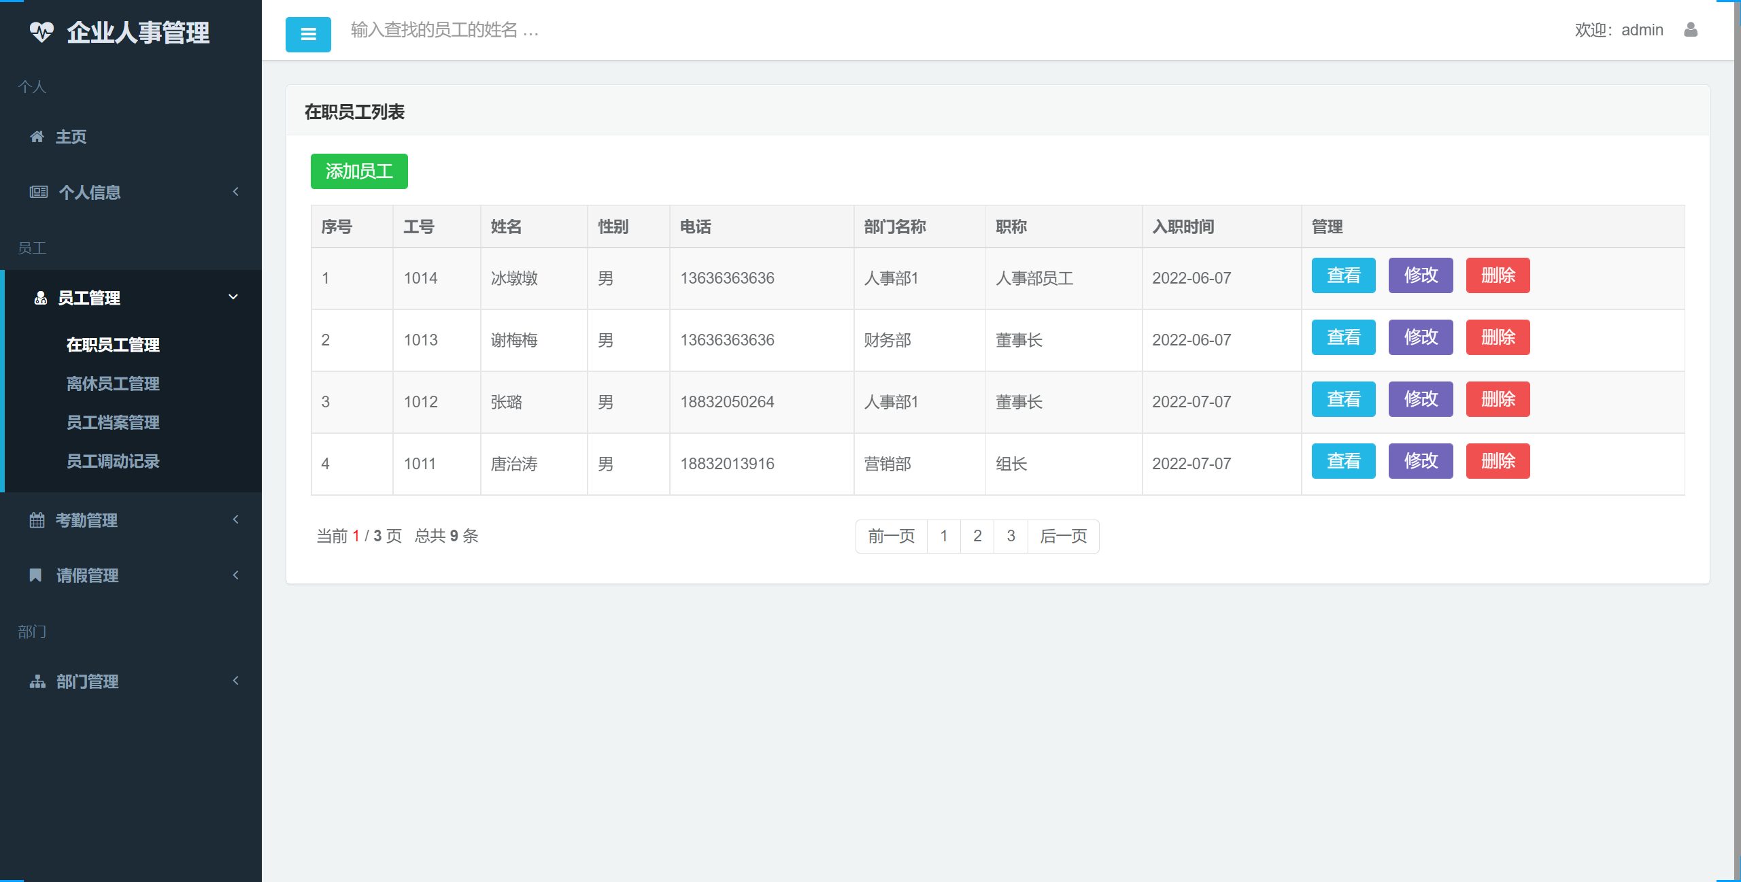Image resolution: width=1741 pixels, height=882 pixels.
Task: Click the user profile icon beside admin
Action: click(x=1692, y=30)
